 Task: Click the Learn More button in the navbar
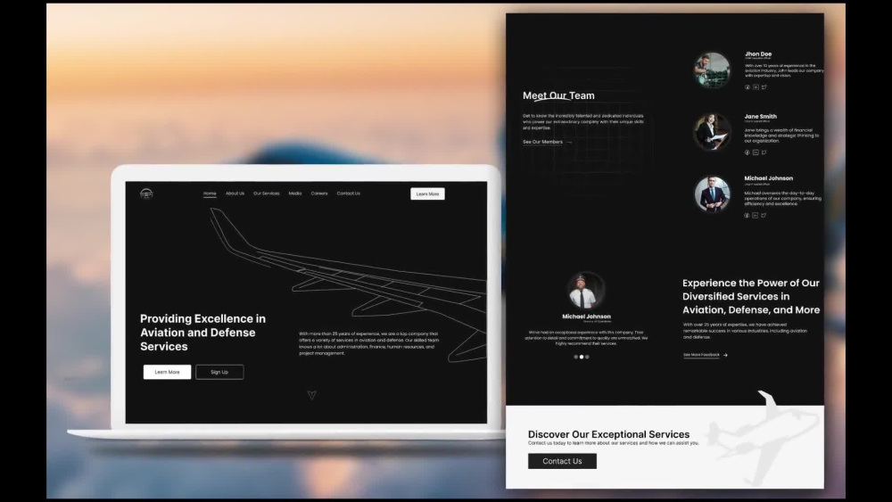point(428,193)
